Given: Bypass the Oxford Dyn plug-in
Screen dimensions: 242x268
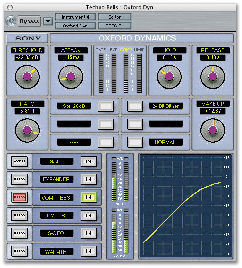Looking at the screenshot, I should (29, 21).
